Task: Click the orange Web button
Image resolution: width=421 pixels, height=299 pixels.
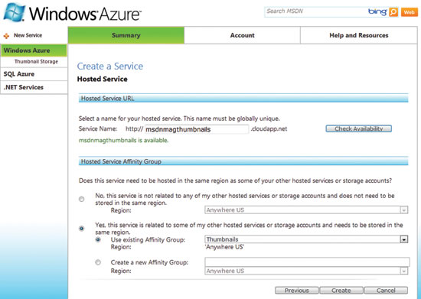Action: click(409, 12)
